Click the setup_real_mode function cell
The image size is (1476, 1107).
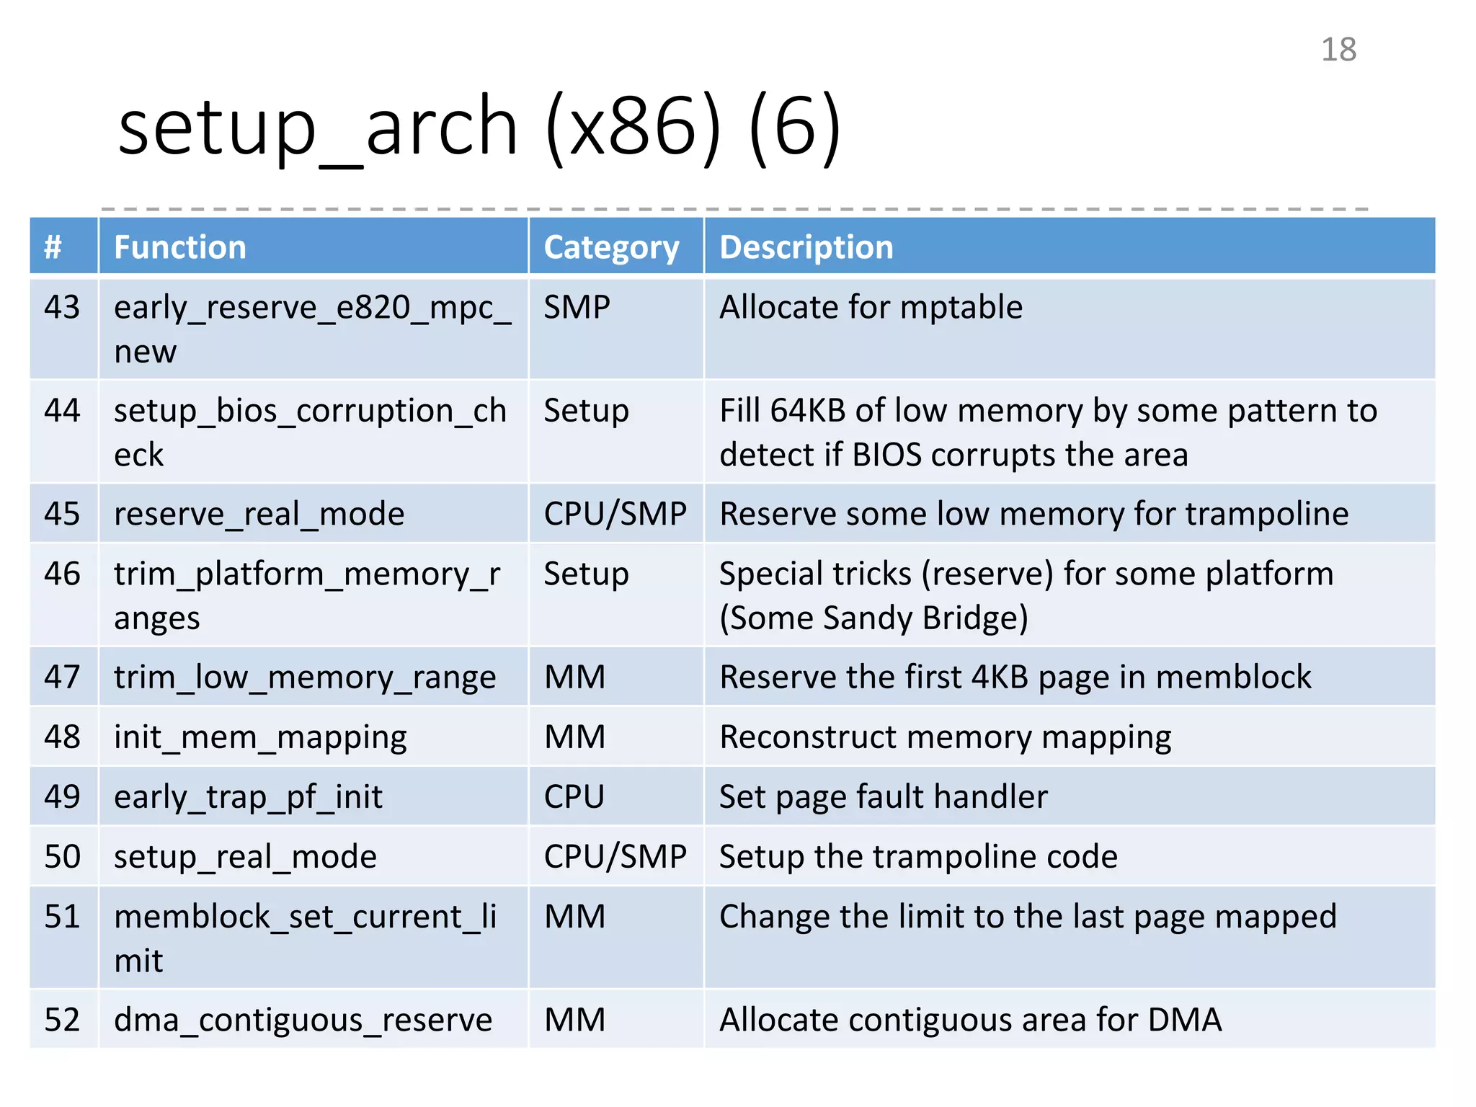click(x=245, y=857)
